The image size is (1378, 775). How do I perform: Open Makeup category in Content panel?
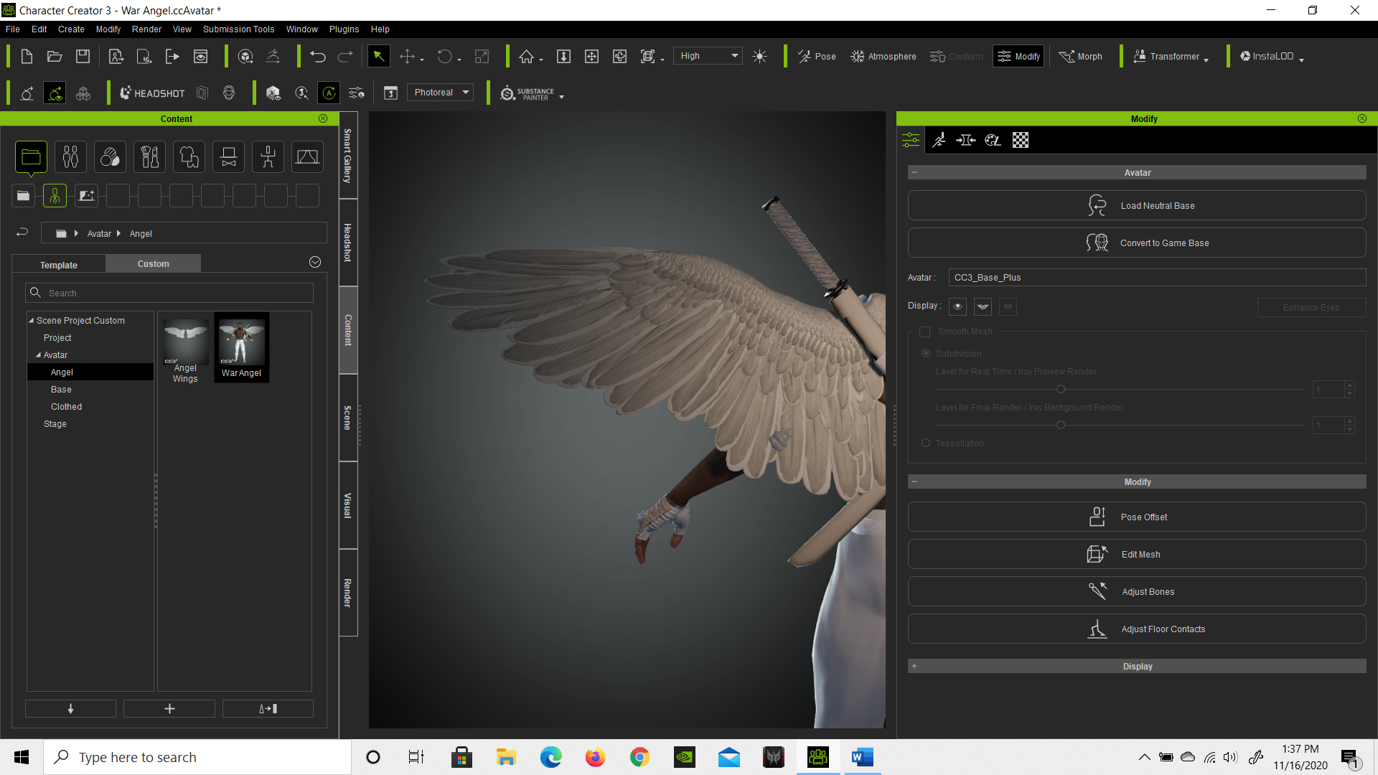149,157
